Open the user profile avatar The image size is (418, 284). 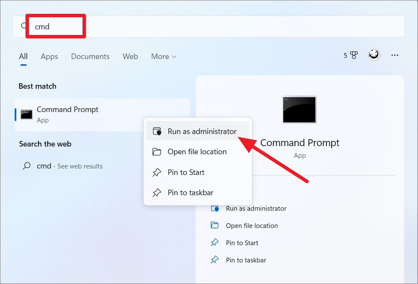[374, 55]
